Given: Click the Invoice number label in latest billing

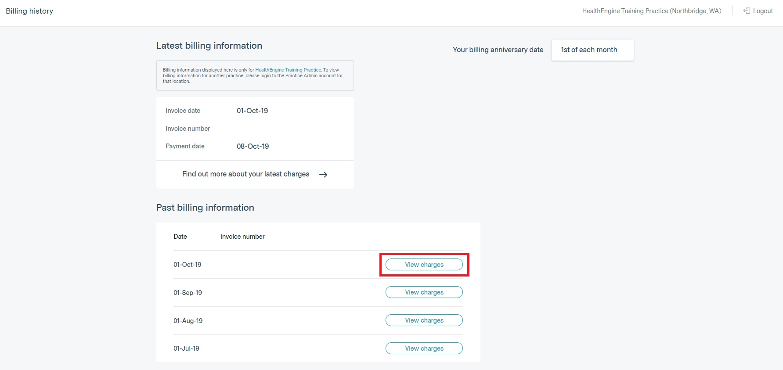Looking at the screenshot, I should coord(188,129).
